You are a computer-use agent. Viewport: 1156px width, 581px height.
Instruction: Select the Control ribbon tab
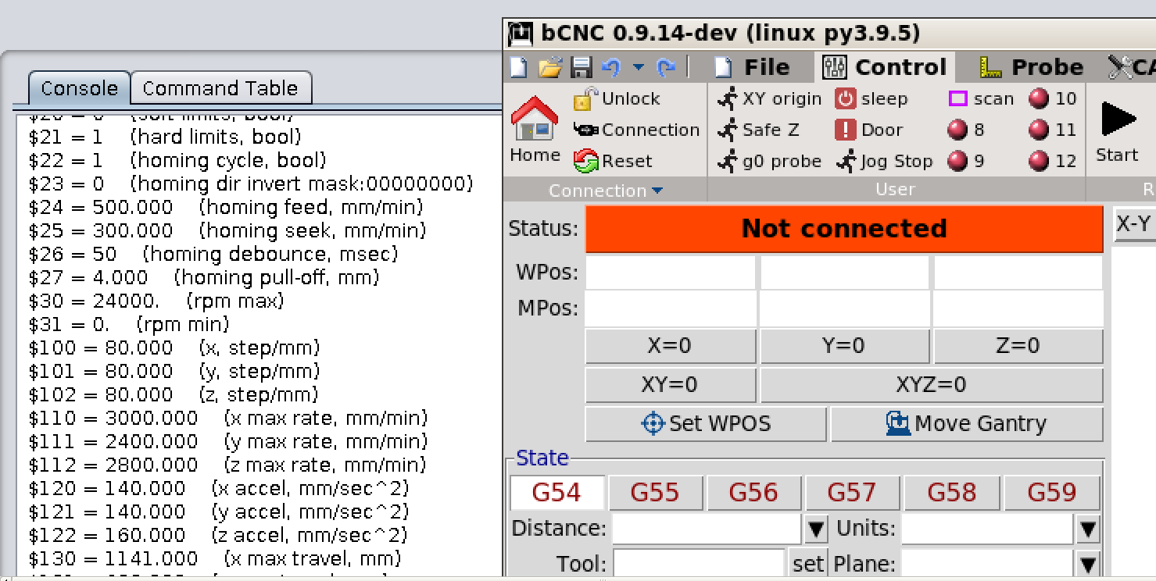(x=885, y=67)
